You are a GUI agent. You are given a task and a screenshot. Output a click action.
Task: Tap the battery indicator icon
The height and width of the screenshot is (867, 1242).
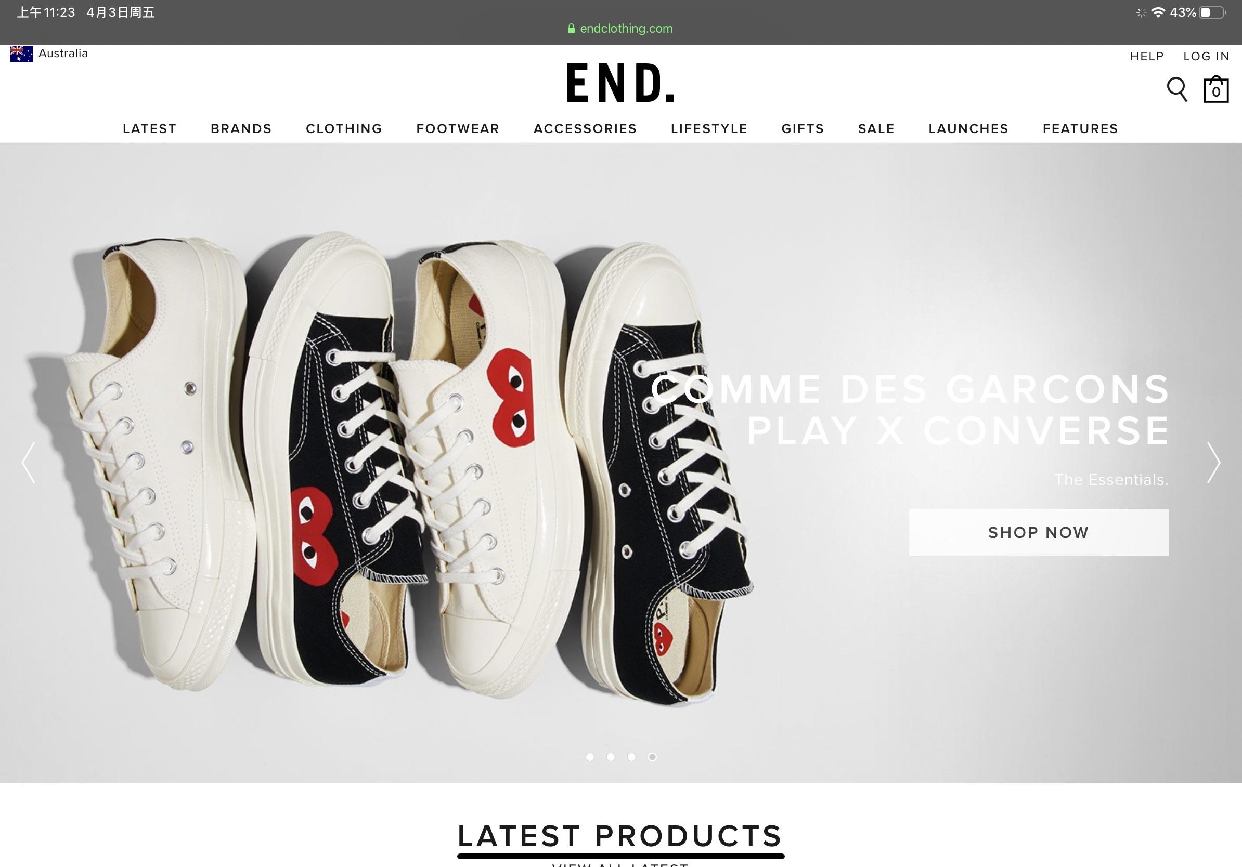point(1212,12)
